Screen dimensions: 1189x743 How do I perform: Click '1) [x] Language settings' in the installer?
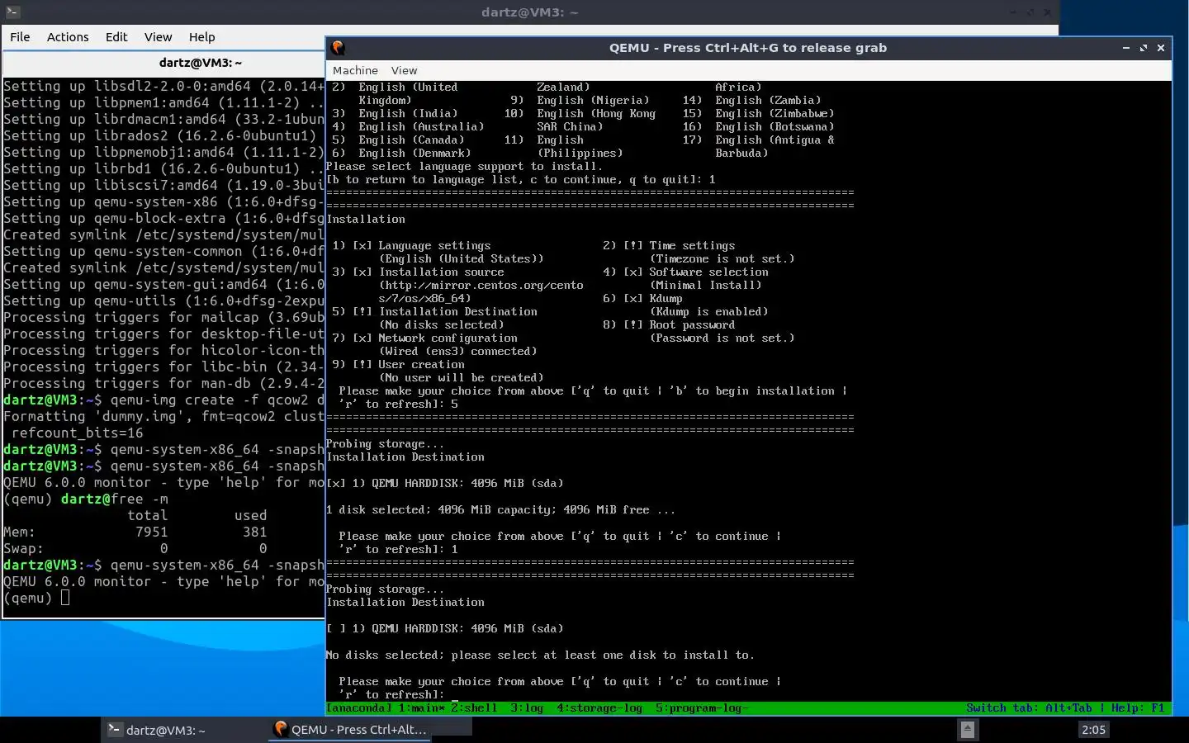click(411, 245)
